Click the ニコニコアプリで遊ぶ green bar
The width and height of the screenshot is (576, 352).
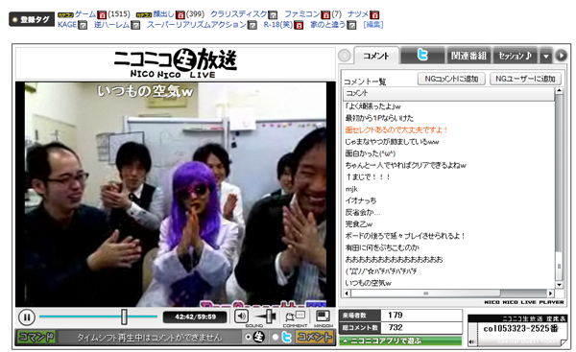400,341
